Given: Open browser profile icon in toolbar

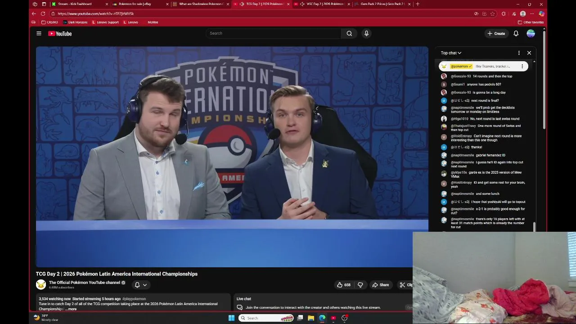Looking at the screenshot, I should point(523,13).
